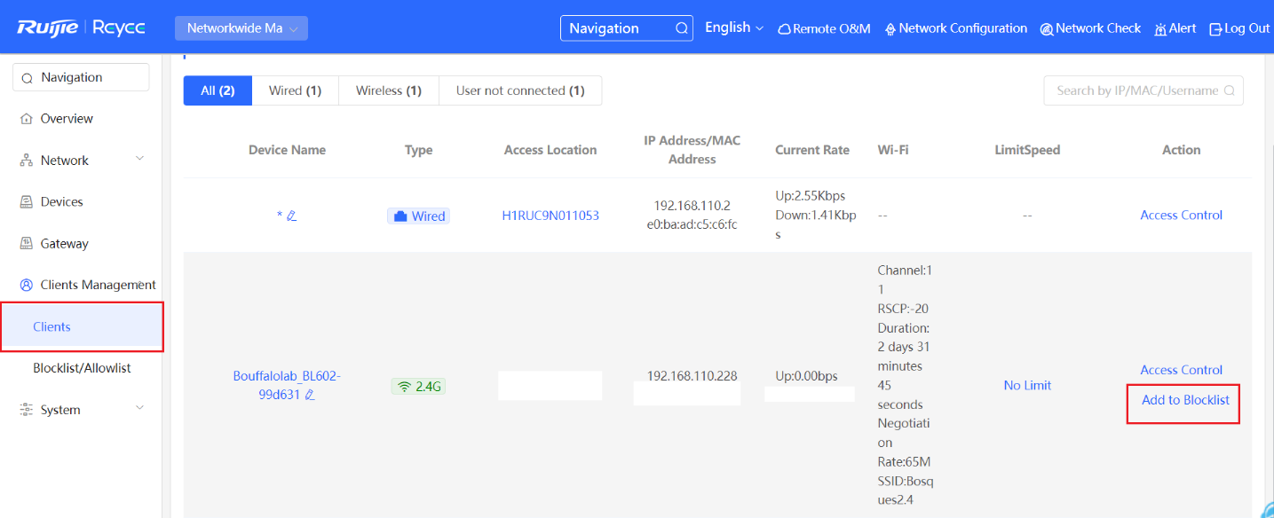This screenshot has width=1274, height=518.
Task: Click the Log Out icon
Action: tap(1215, 28)
